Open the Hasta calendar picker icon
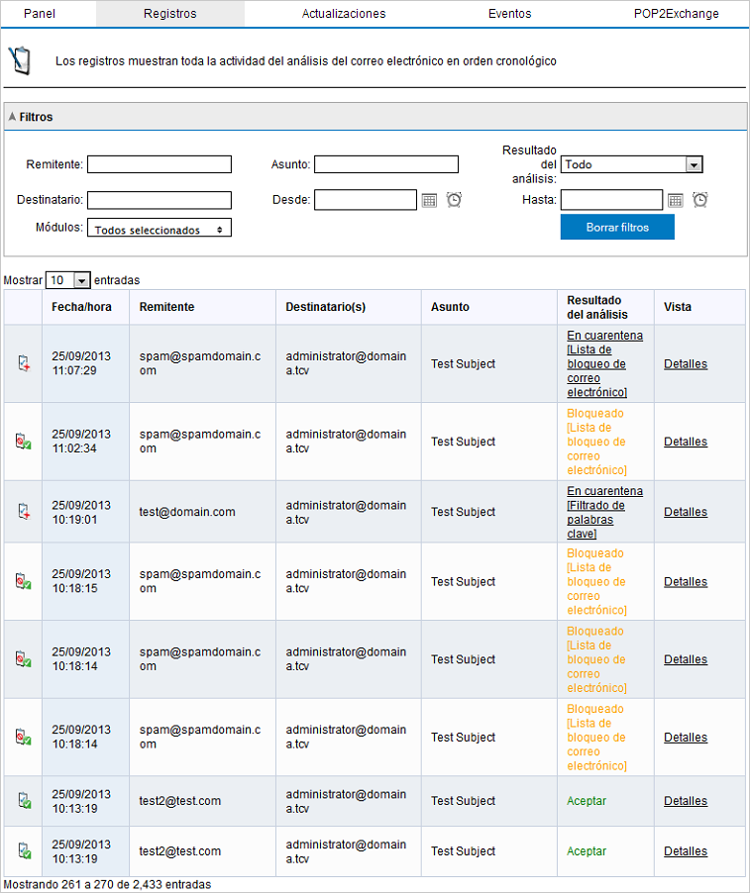Viewport: 750px width, 893px height. click(676, 200)
